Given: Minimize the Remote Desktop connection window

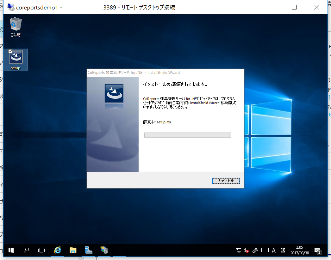Looking at the screenshot, I should [272, 7].
